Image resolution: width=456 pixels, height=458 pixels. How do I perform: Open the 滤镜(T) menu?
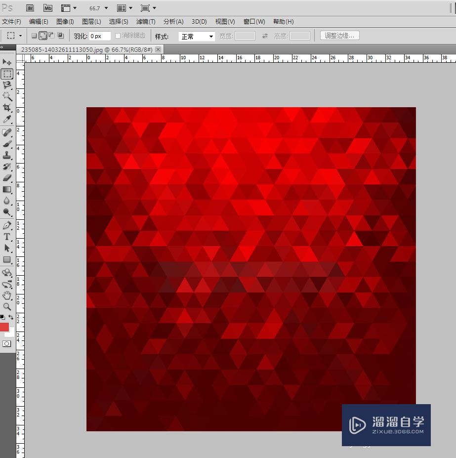[x=146, y=22]
